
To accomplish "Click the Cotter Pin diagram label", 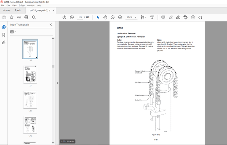I will 138,100.
